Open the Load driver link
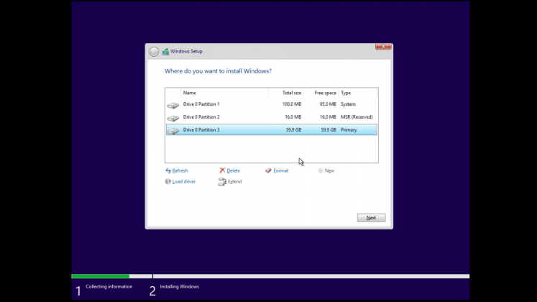The image size is (537, 302). [x=184, y=181]
